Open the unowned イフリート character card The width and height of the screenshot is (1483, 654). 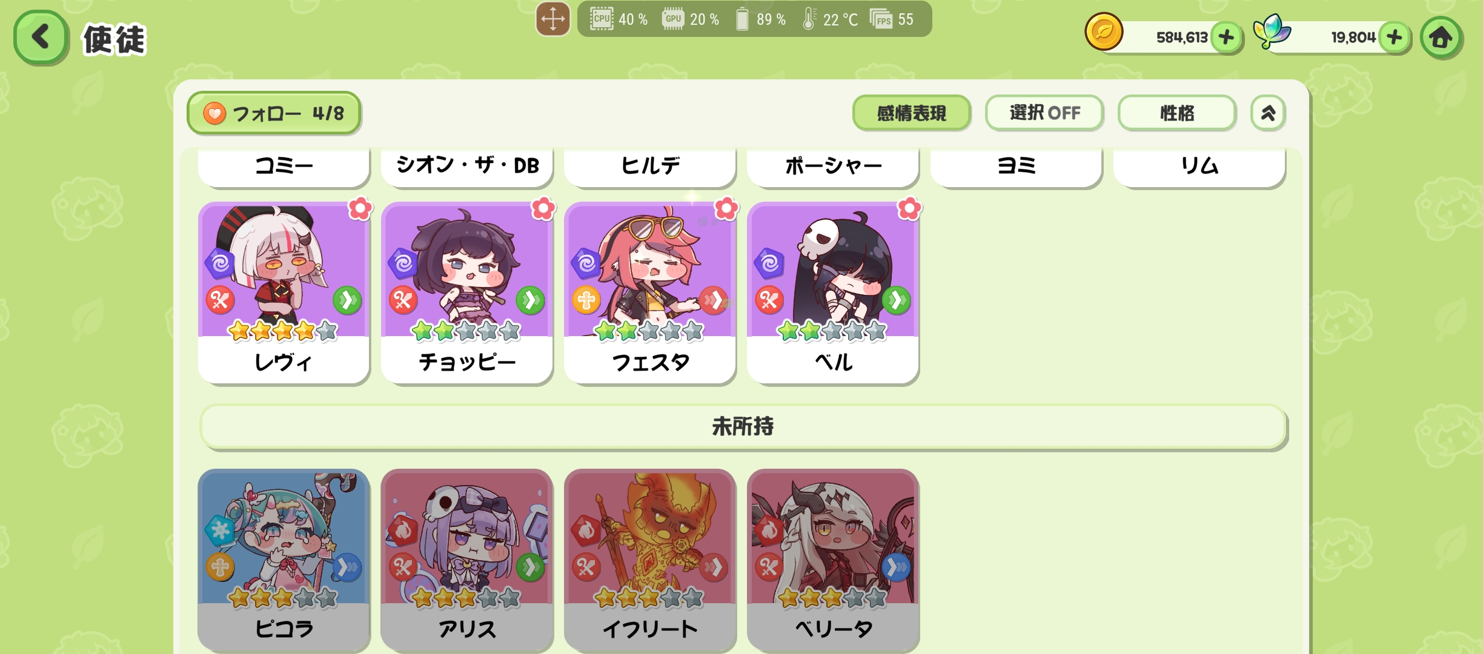click(650, 560)
